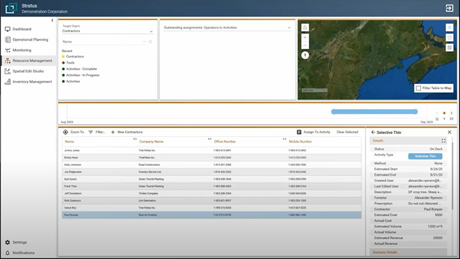The image size is (460, 259).
Task: Clear the Name search field with X
Action: [150, 41]
